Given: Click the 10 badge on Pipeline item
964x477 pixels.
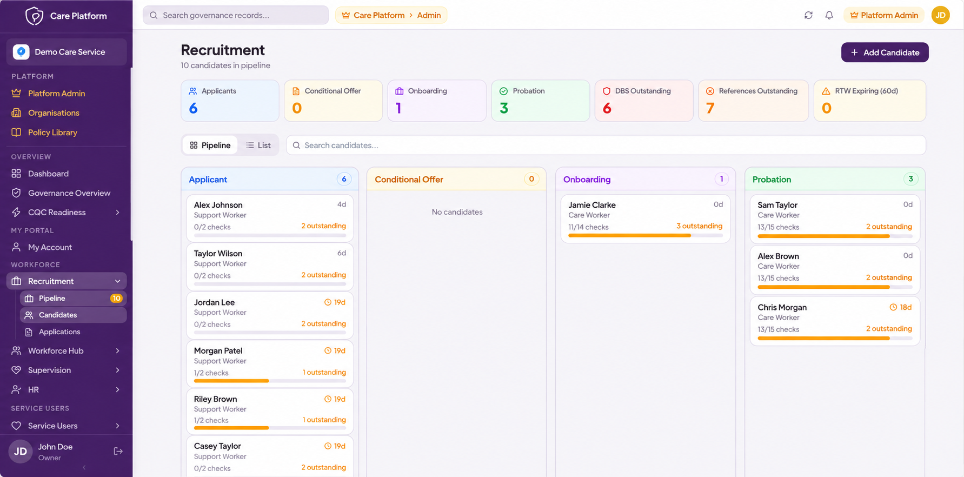Looking at the screenshot, I should coord(116,298).
